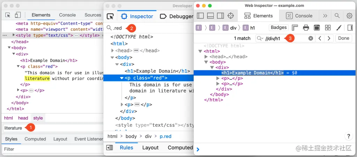Open the help question mark in Web Inspector

coord(349,136)
